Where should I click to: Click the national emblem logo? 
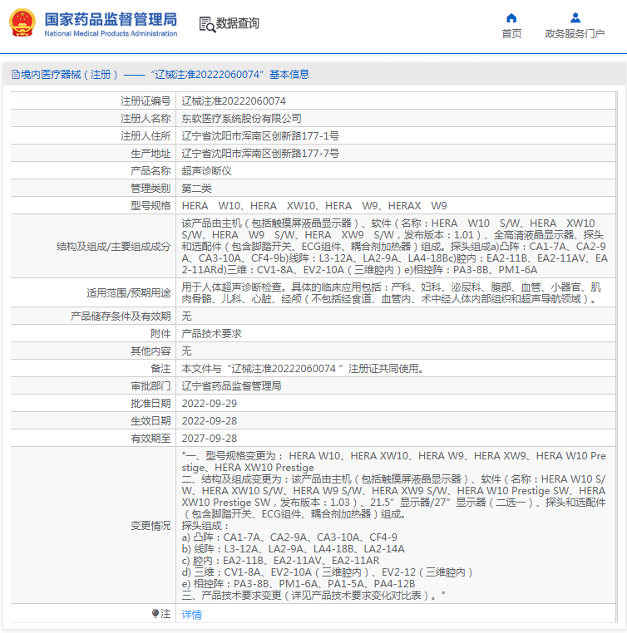(x=22, y=22)
